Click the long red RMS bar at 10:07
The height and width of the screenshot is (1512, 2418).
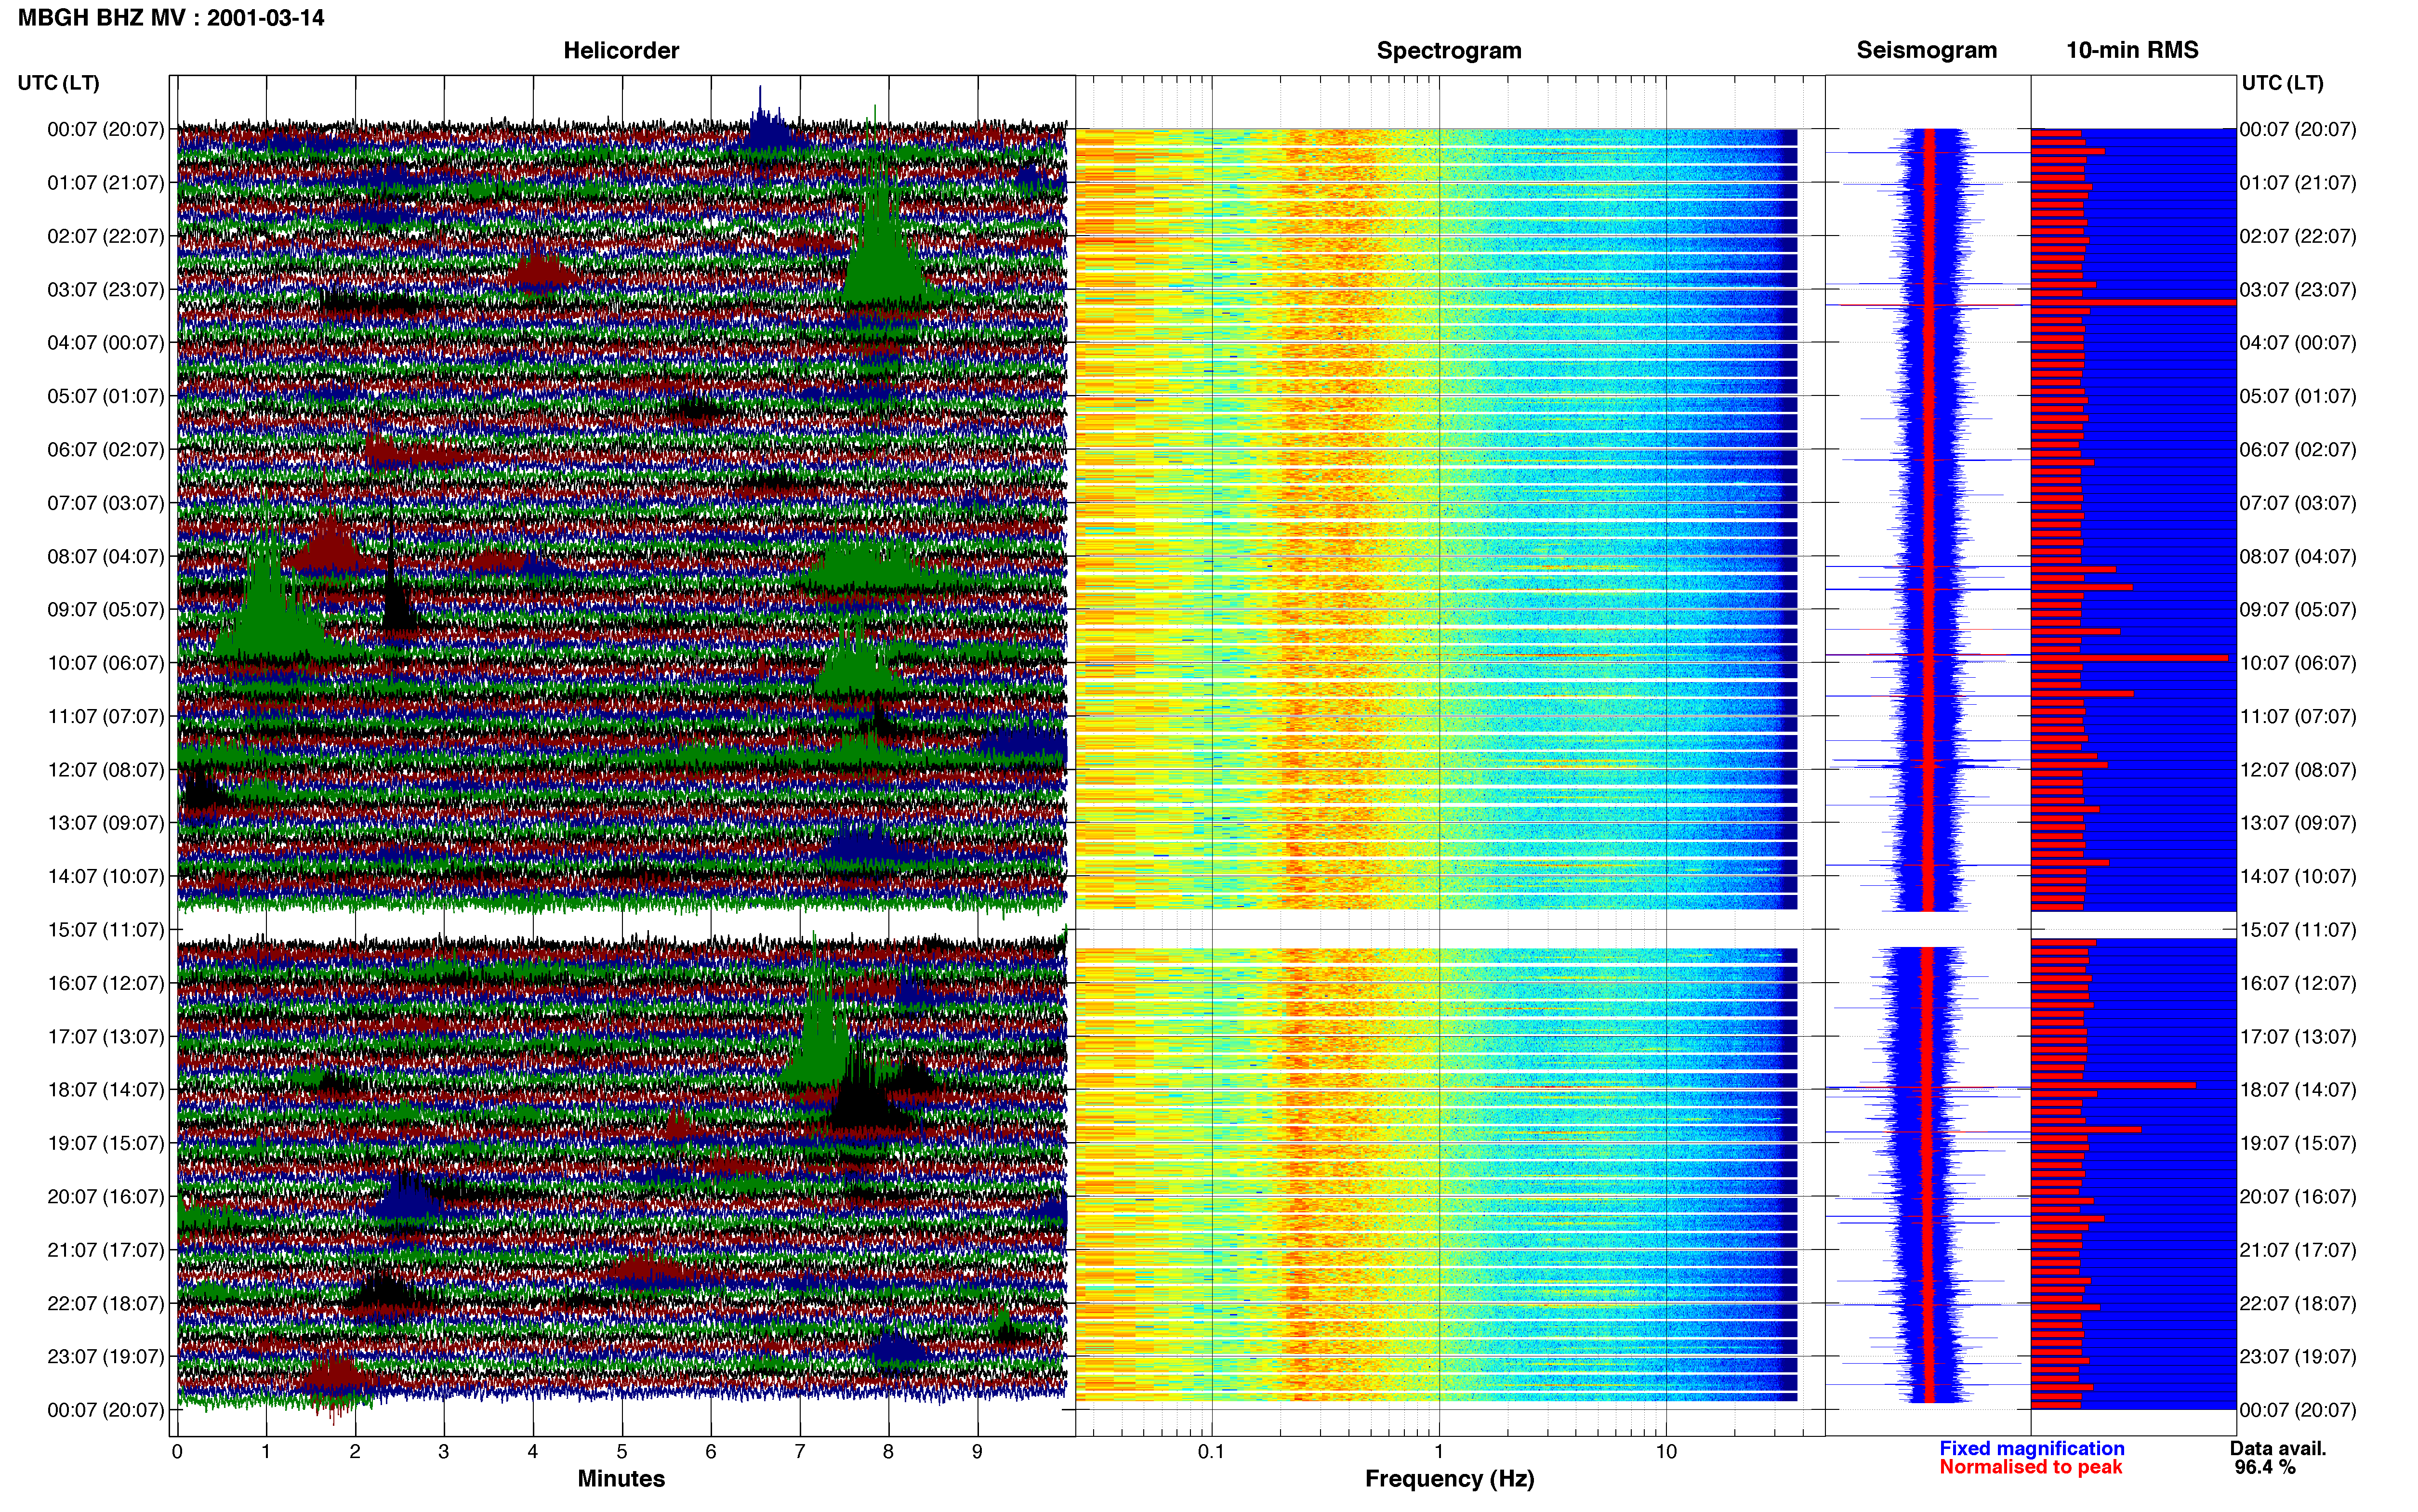pyautogui.click(x=2129, y=658)
